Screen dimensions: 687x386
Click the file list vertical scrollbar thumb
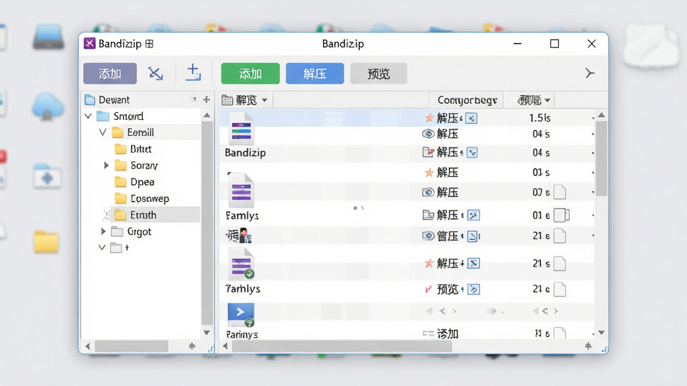coord(602,158)
